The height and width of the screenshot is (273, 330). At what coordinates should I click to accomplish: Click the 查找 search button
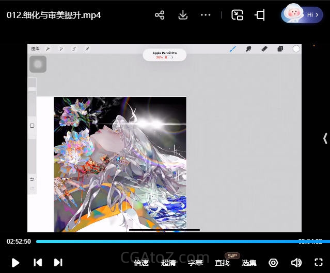[x=222, y=263]
